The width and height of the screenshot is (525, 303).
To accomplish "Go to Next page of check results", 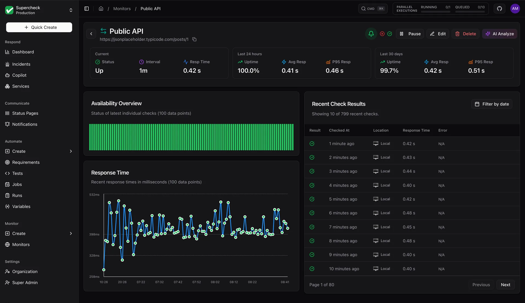I will pyautogui.click(x=505, y=285).
